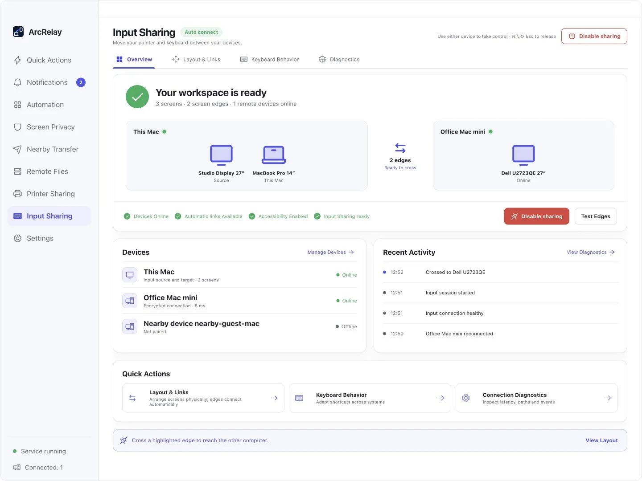This screenshot has width=642, height=481.
Task: Click Input Sharing ready status
Action: coord(342,216)
